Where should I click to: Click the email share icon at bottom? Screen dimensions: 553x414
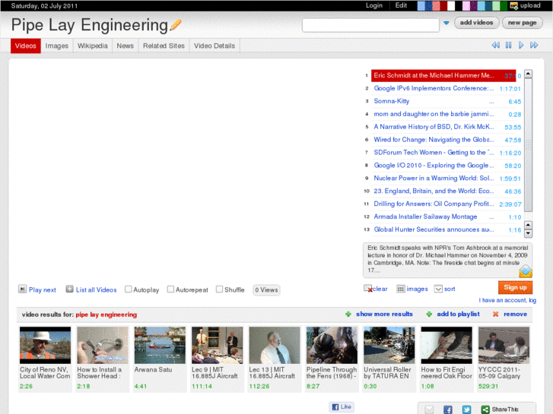(x=429, y=409)
